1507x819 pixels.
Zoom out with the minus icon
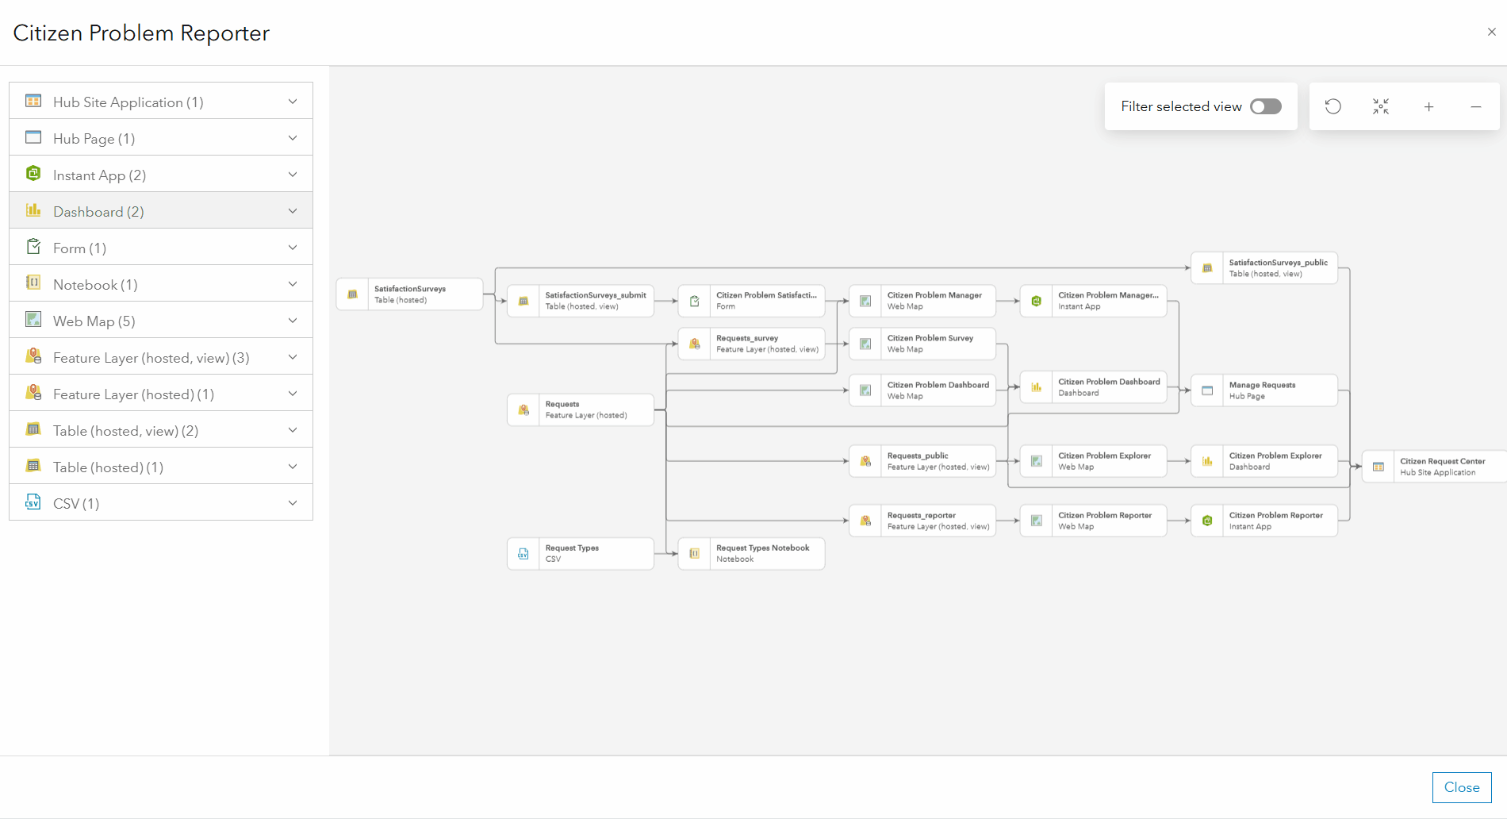click(x=1476, y=106)
